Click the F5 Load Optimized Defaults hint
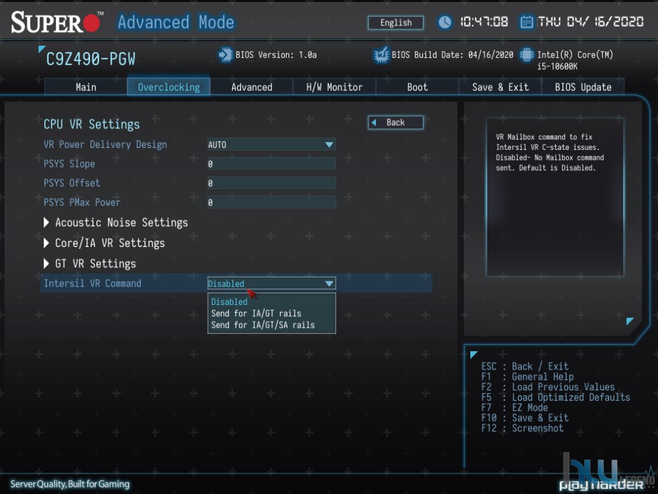658x494 pixels. pyautogui.click(x=556, y=397)
